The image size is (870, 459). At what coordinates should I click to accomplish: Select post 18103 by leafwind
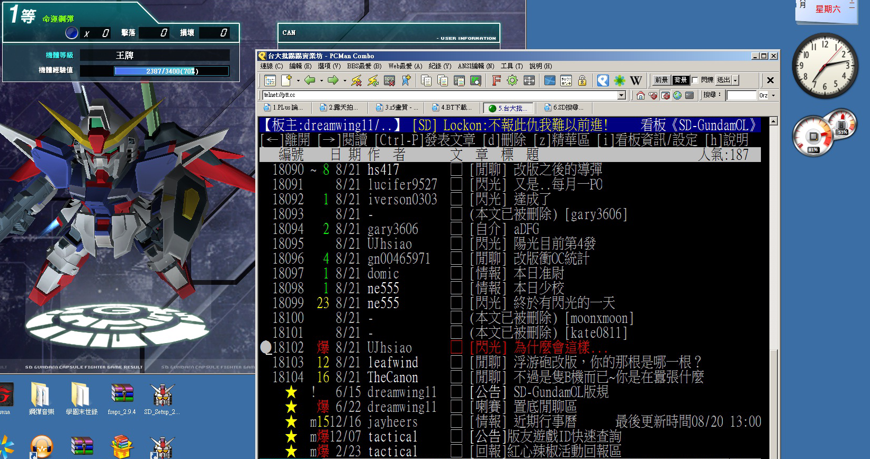(x=510, y=362)
